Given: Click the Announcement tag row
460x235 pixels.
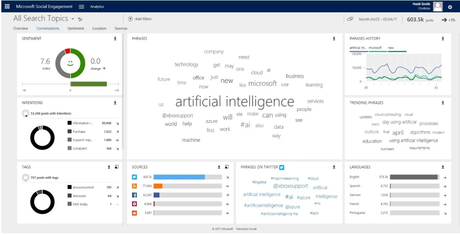Looking at the screenshot, I should coord(93,187).
